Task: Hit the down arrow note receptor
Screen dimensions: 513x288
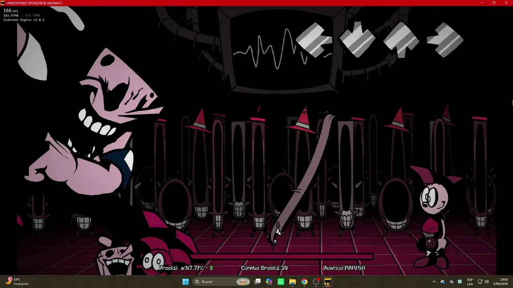Action: coord(357,40)
